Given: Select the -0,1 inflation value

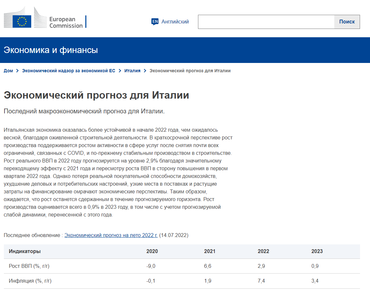Looking at the screenshot, I should tap(151, 281).
